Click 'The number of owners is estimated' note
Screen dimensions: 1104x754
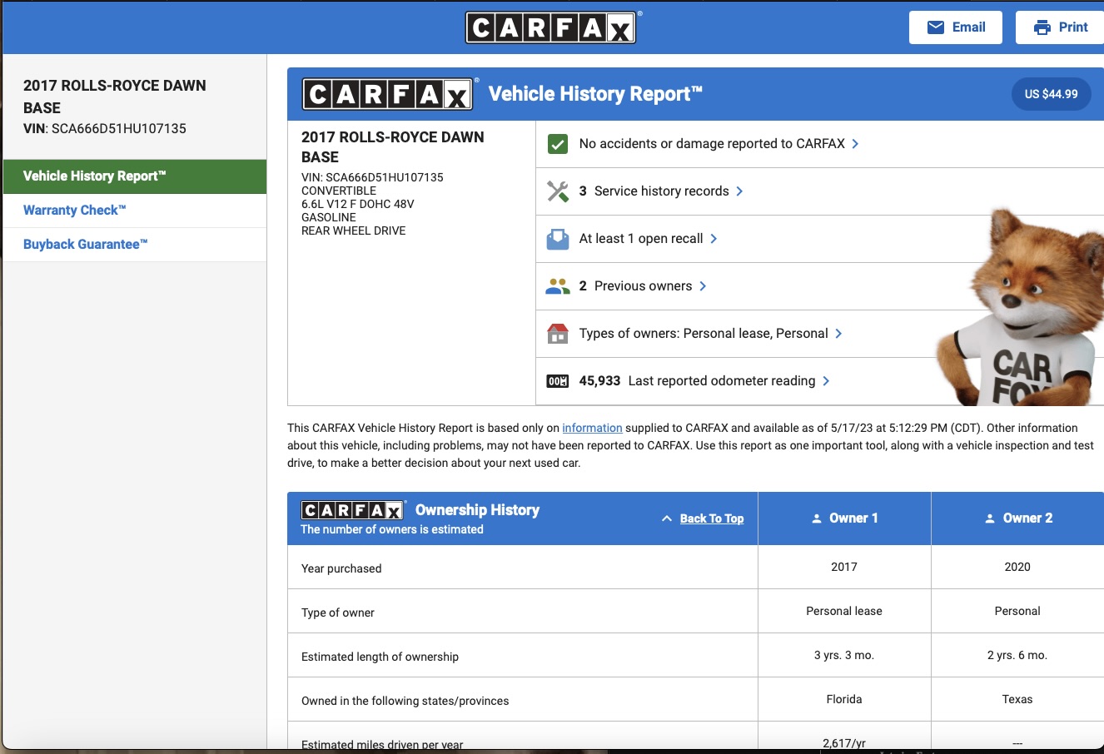(392, 529)
